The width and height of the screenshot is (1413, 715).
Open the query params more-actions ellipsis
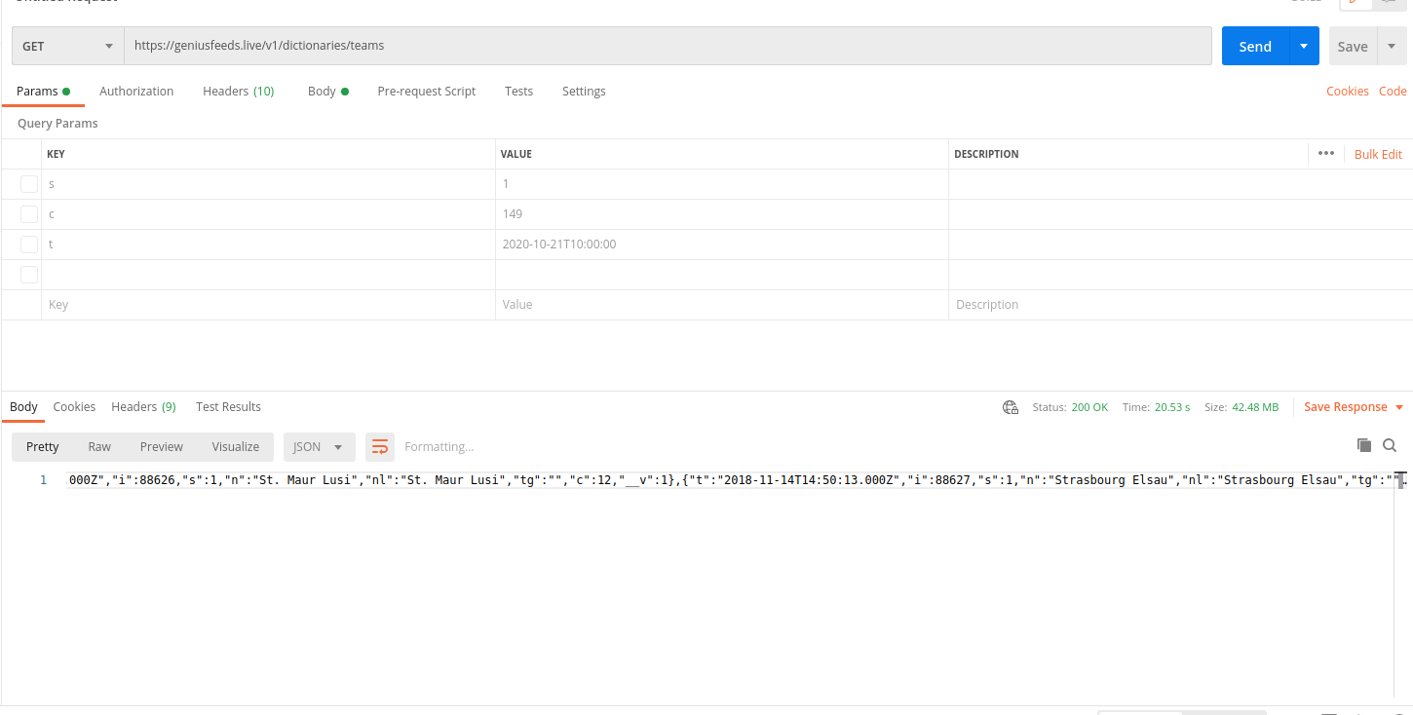coord(1326,153)
